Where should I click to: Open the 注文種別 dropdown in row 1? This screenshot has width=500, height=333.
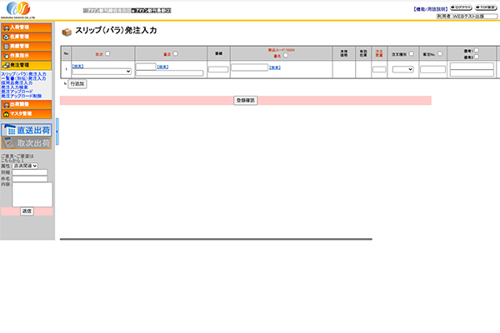point(403,69)
